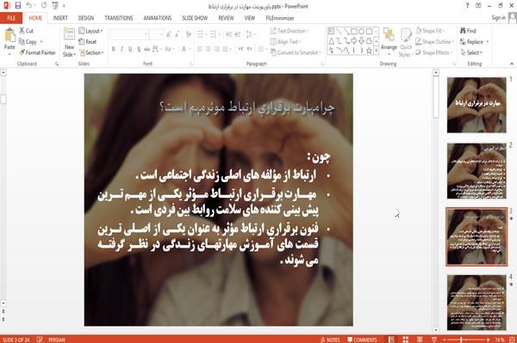This screenshot has width=517, height=343.
Task: Cut the selection with Cut button
Action: pos(27,31)
